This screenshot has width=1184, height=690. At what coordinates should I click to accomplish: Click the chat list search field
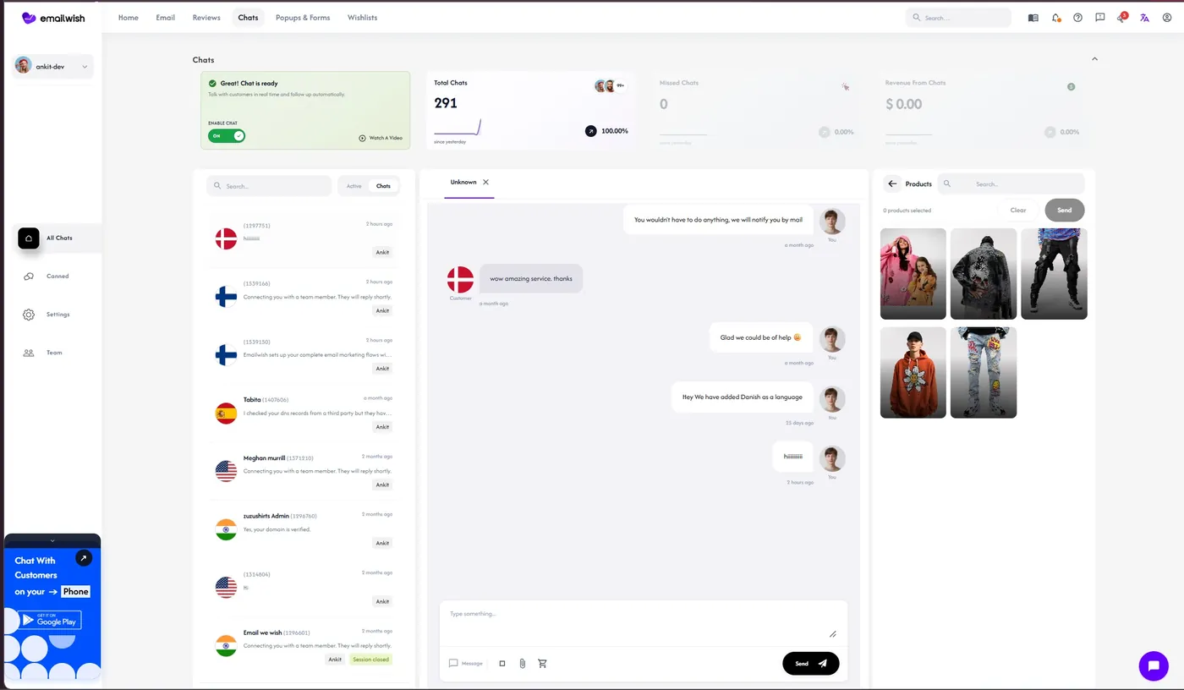tap(270, 186)
